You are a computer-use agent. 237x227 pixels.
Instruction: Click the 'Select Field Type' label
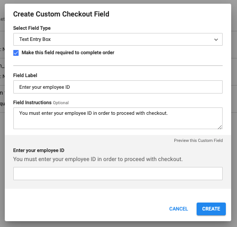click(x=32, y=28)
